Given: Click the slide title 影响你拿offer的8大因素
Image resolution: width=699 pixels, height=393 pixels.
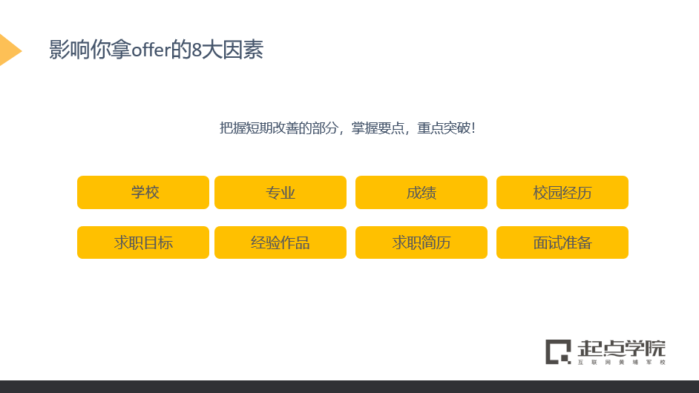Looking at the screenshot, I should 156,50.
